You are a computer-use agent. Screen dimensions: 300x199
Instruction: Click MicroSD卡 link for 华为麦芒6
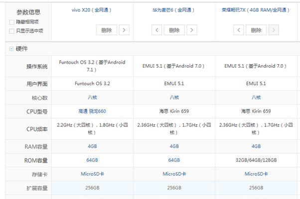click(x=174, y=174)
